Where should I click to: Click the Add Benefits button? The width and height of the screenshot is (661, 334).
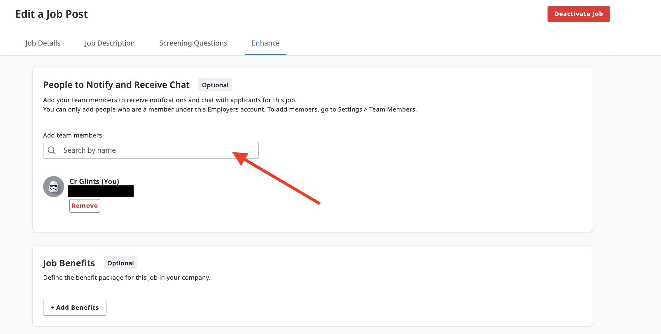click(75, 307)
